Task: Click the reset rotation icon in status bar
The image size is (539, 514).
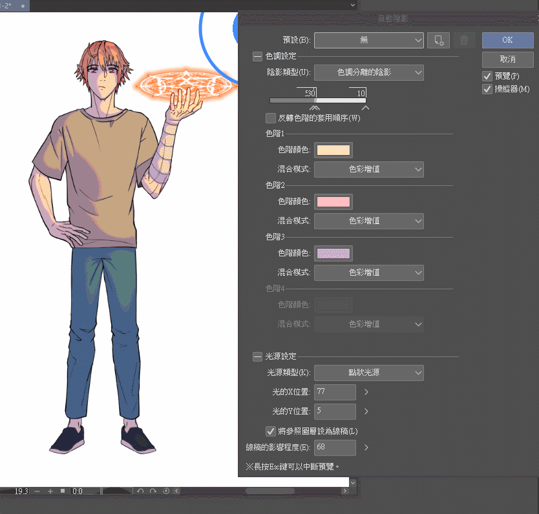Action: pyautogui.click(x=165, y=491)
